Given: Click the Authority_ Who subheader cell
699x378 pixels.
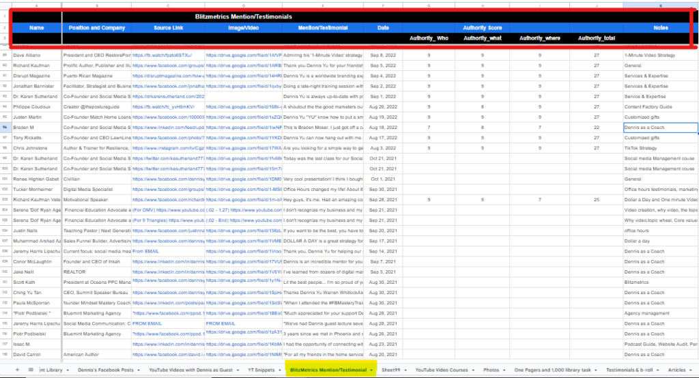Looking at the screenshot, I should click(x=429, y=38).
